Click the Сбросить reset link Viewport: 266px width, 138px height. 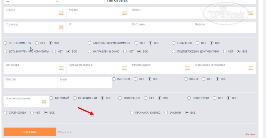click(x=65, y=132)
